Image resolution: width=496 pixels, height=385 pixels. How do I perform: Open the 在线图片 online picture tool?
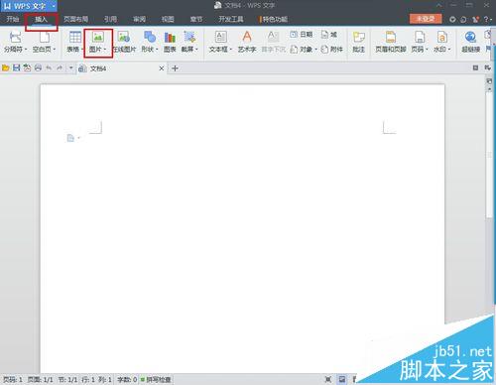click(124, 42)
